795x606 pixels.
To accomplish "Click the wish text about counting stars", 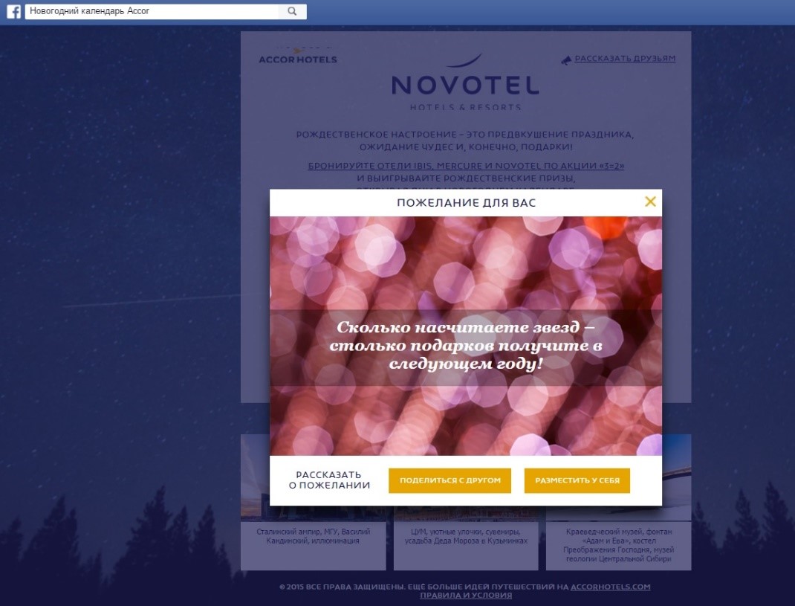I will [x=465, y=345].
